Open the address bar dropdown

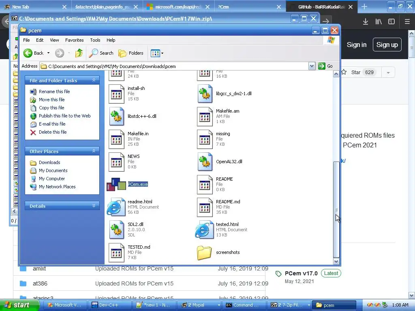(x=312, y=66)
